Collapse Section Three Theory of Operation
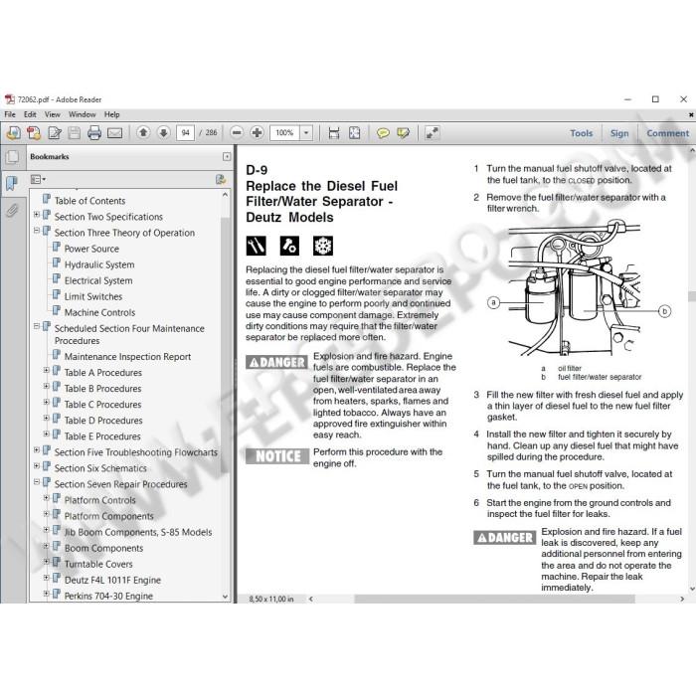This screenshot has height=696, width=696. tap(37, 231)
